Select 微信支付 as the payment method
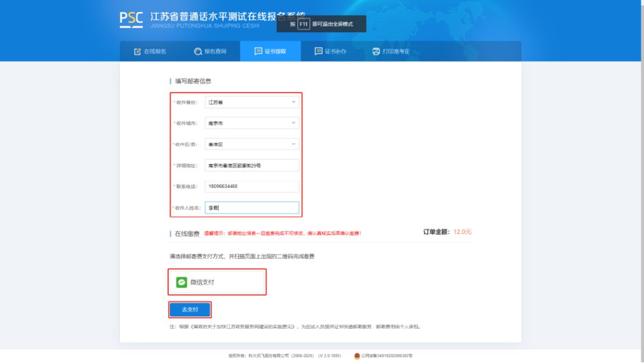644x364 pixels. [217, 282]
